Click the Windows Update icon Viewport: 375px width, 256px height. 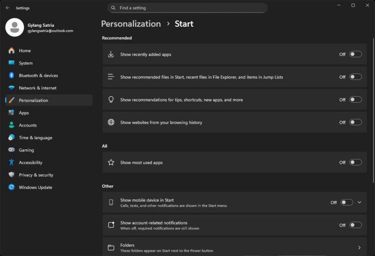(11, 187)
